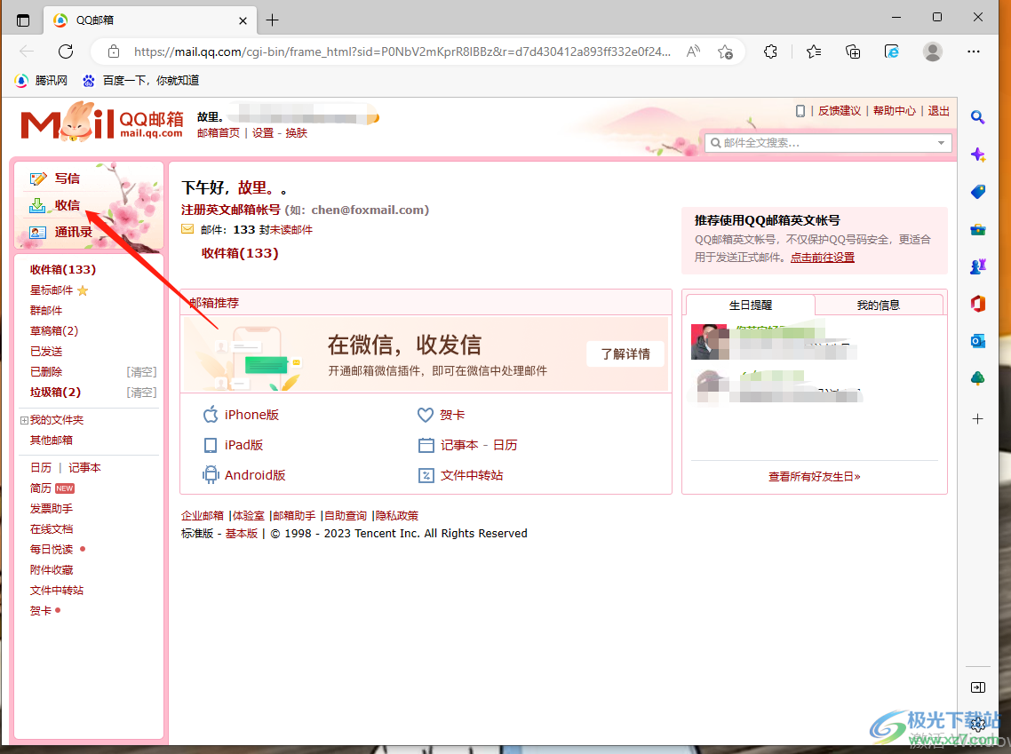This screenshot has height=754, width=1011.
Task: Open the 收件箱(133) folder in sidebar
Action: pos(62,270)
